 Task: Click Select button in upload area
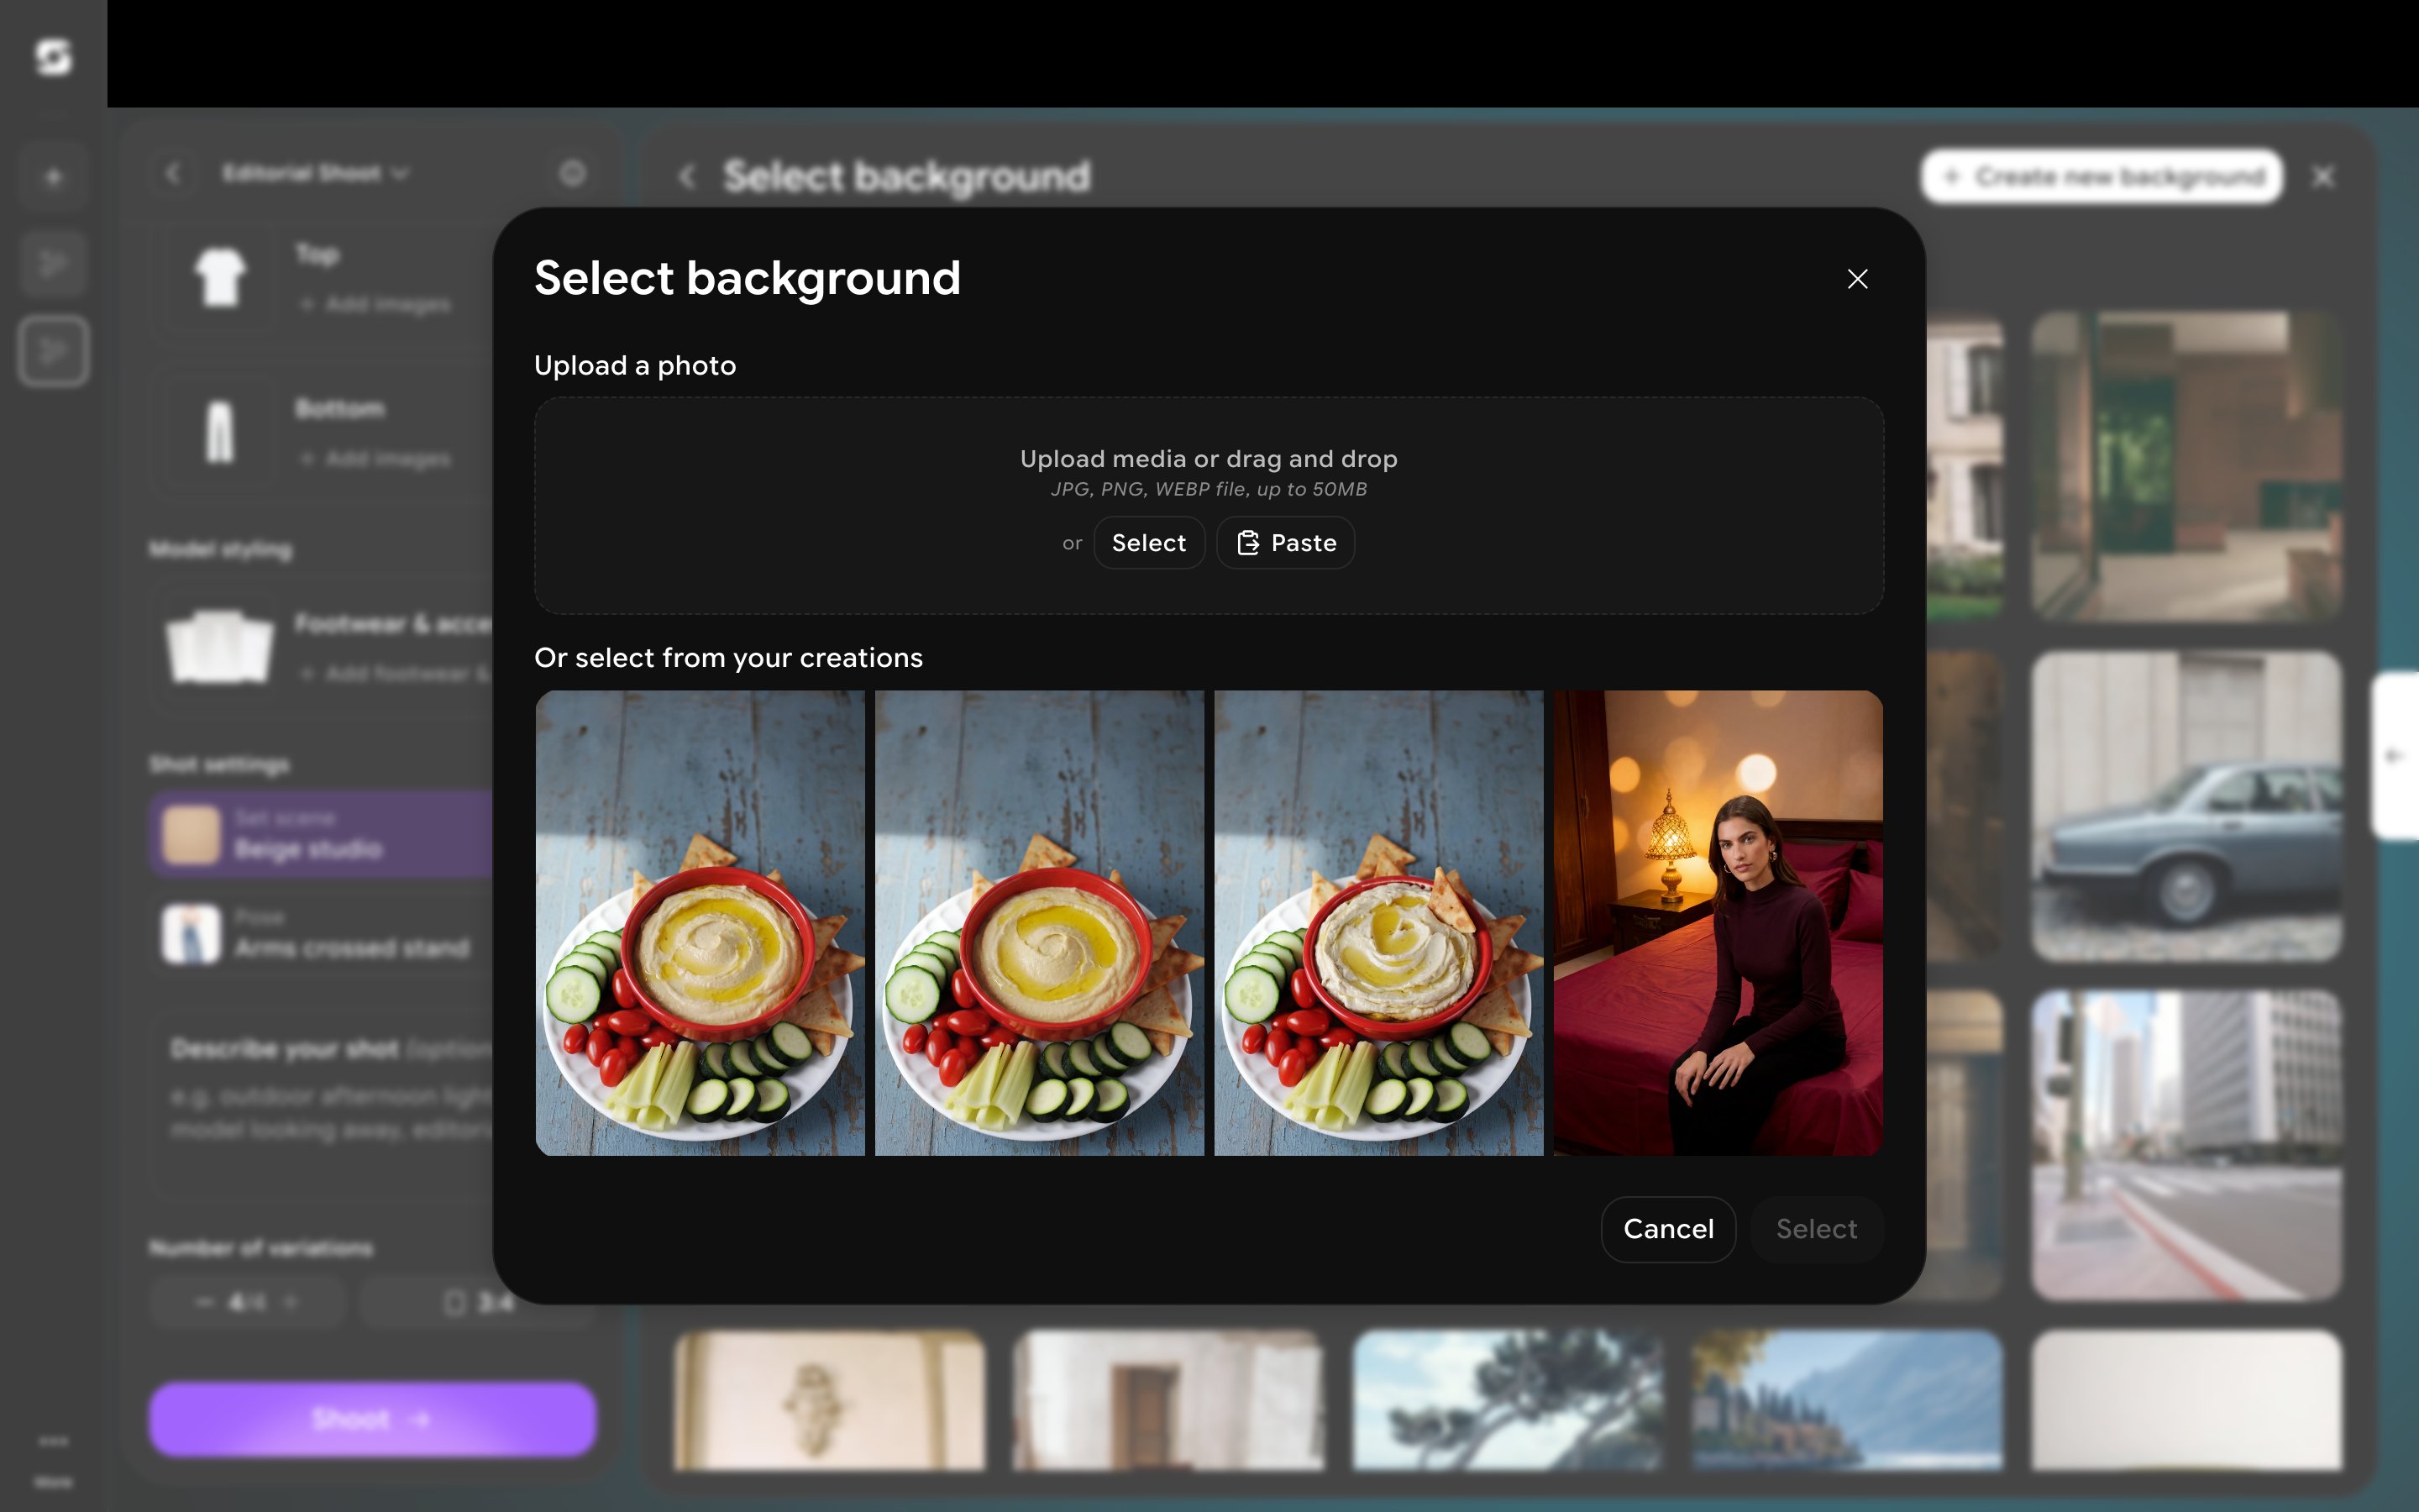[x=1148, y=543]
